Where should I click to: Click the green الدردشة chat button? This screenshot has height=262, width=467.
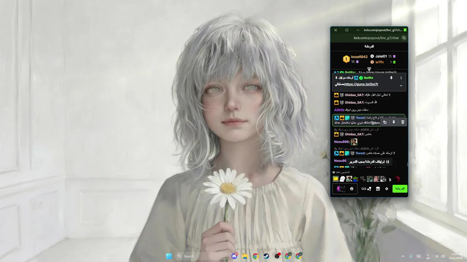pyautogui.click(x=400, y=188)
